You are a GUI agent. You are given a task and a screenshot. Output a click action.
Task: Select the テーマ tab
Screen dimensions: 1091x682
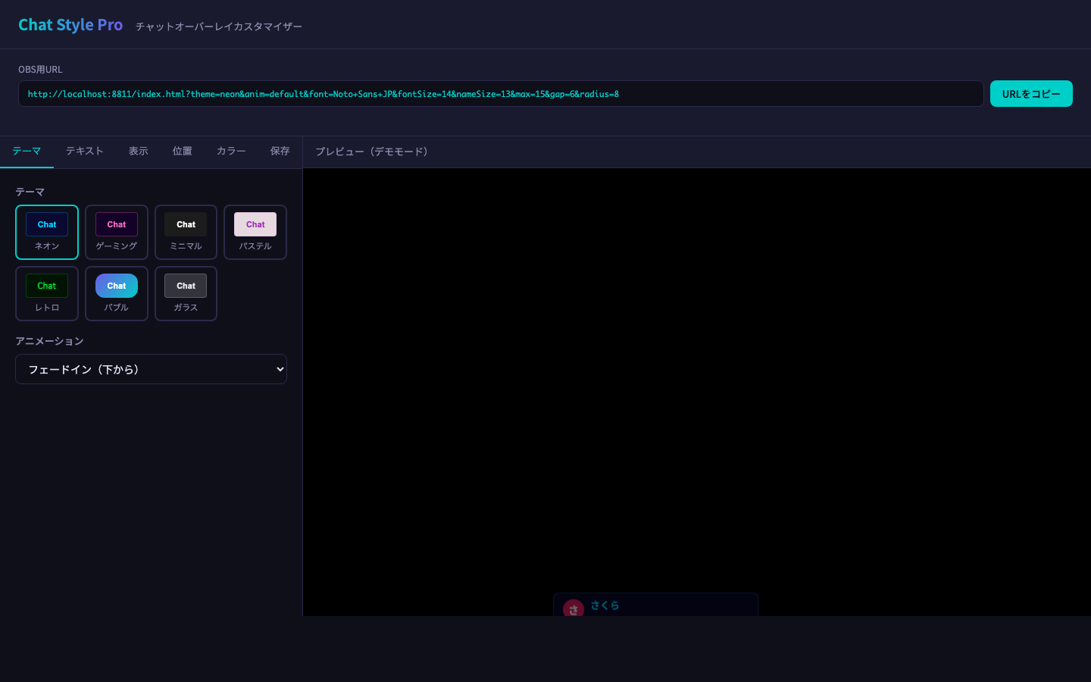coord(27,151)
